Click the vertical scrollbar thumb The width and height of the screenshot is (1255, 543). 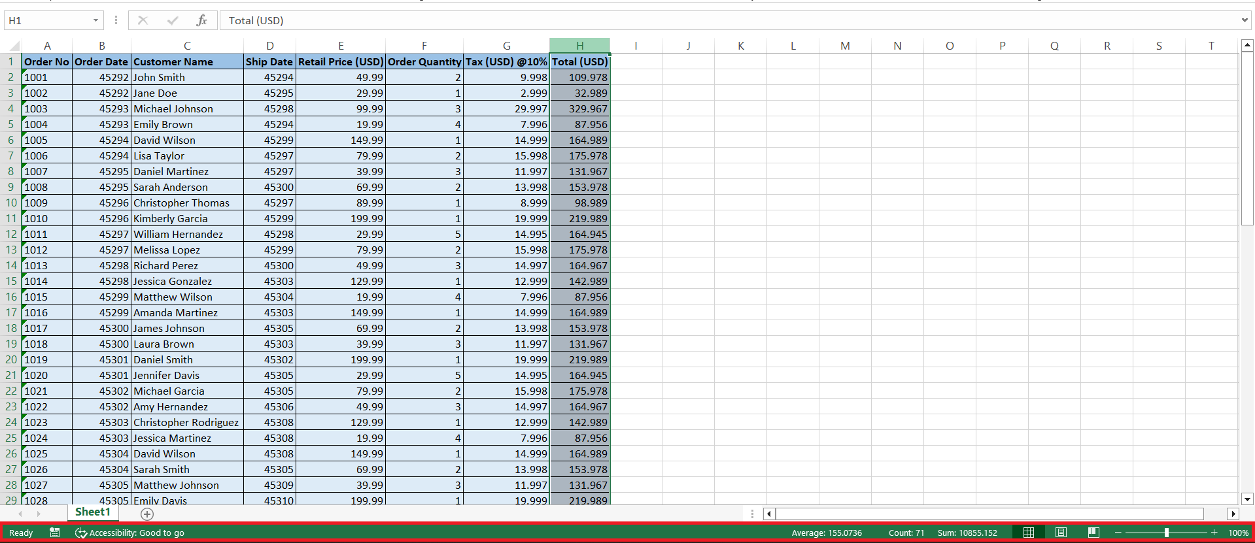click(1247, 139)
